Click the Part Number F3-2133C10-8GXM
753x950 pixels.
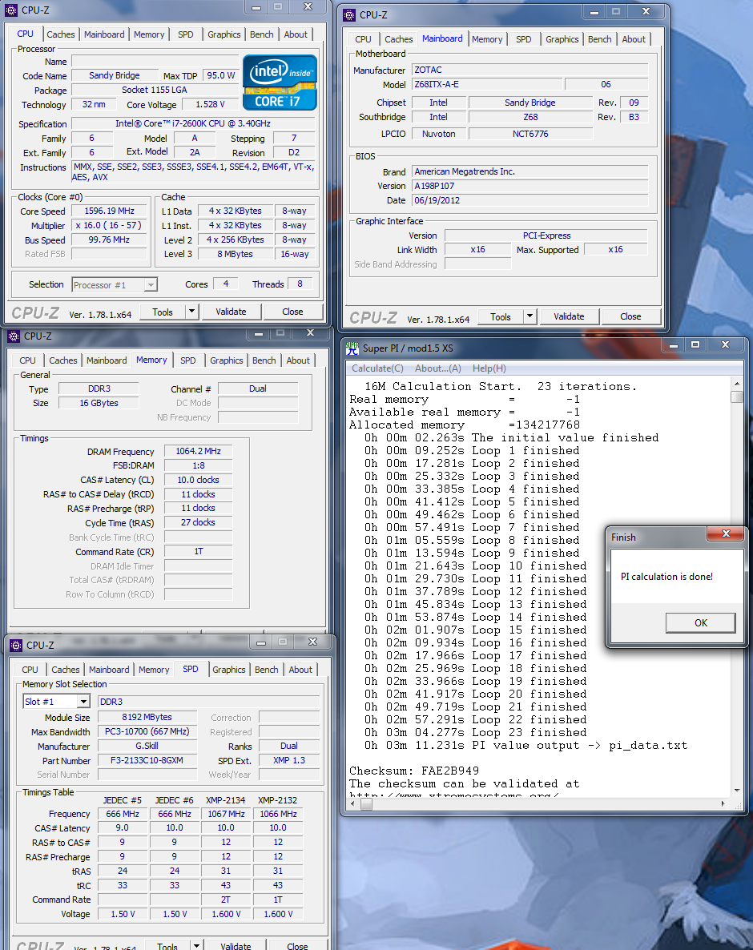147,760
